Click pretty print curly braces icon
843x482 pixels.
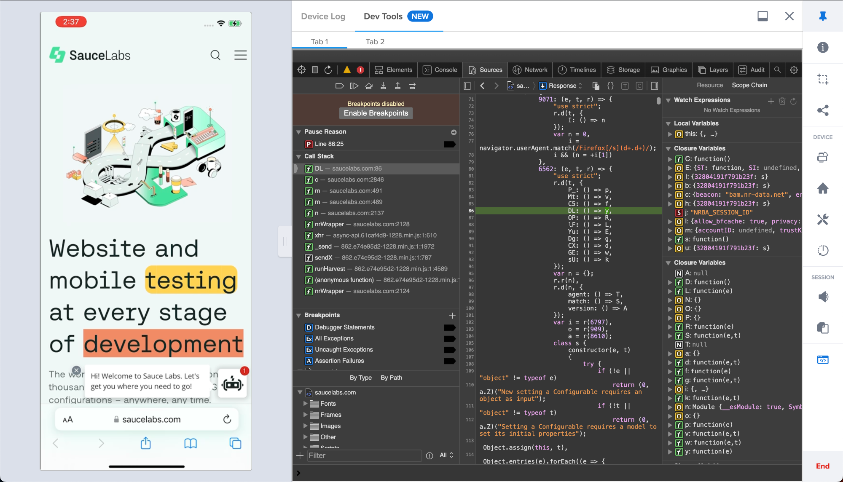coord(610,86)
